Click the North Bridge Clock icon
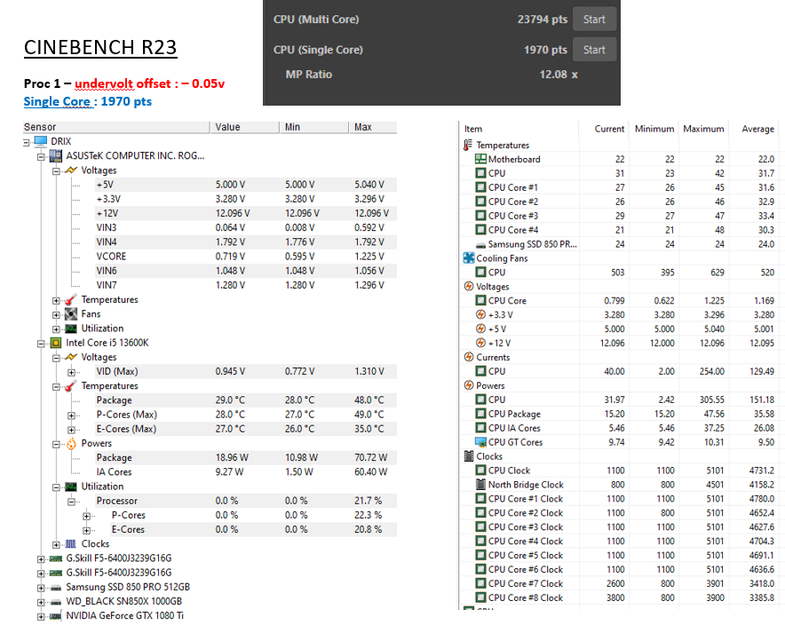This screenshot has width=785, height=625. point(480,485)
